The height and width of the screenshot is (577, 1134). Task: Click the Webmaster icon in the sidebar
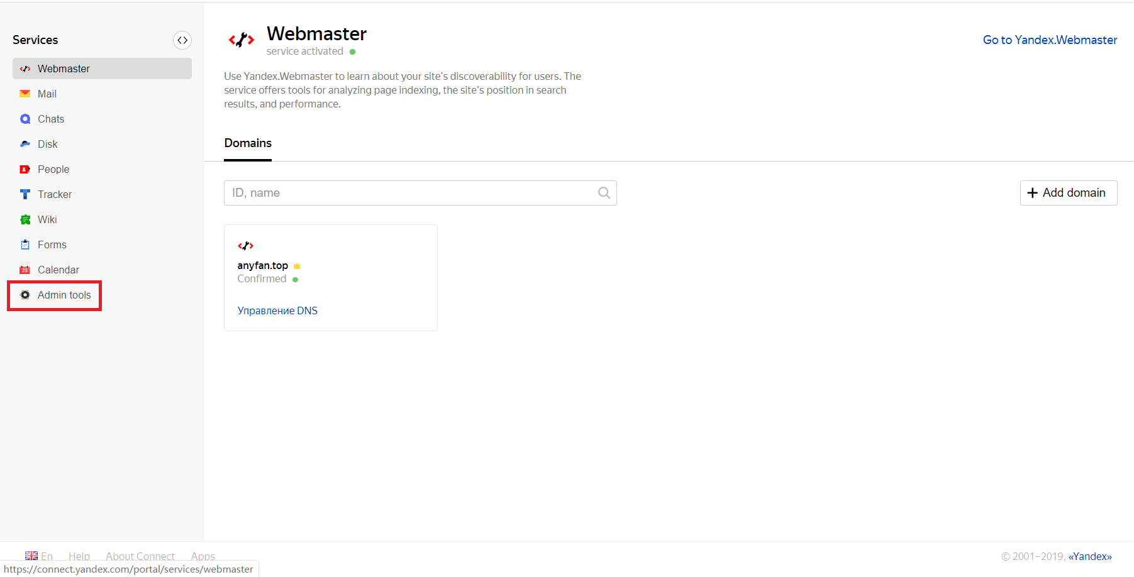(x=25, y=69)
